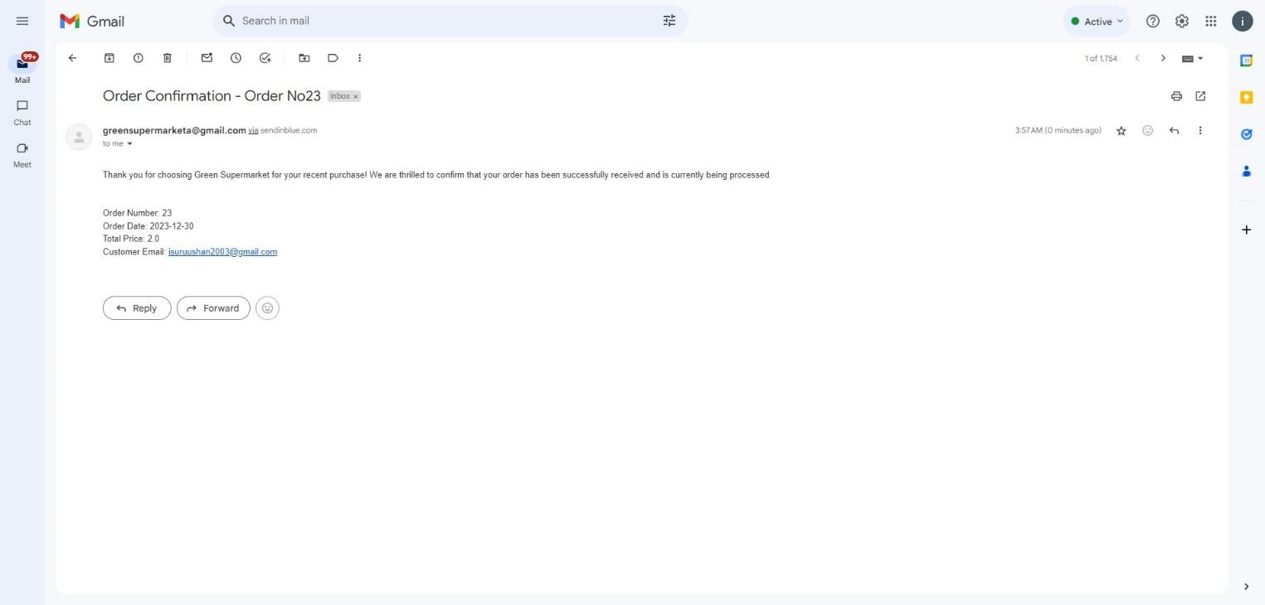
Task: Open the Move to folder icon
Action: (304, 58)
